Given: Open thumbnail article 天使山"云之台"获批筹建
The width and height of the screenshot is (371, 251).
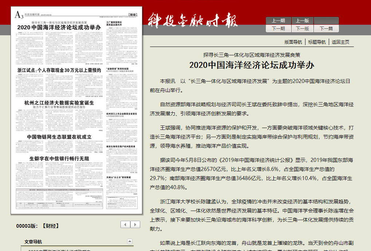Looking at the screenshot, I should click(119, 177).
